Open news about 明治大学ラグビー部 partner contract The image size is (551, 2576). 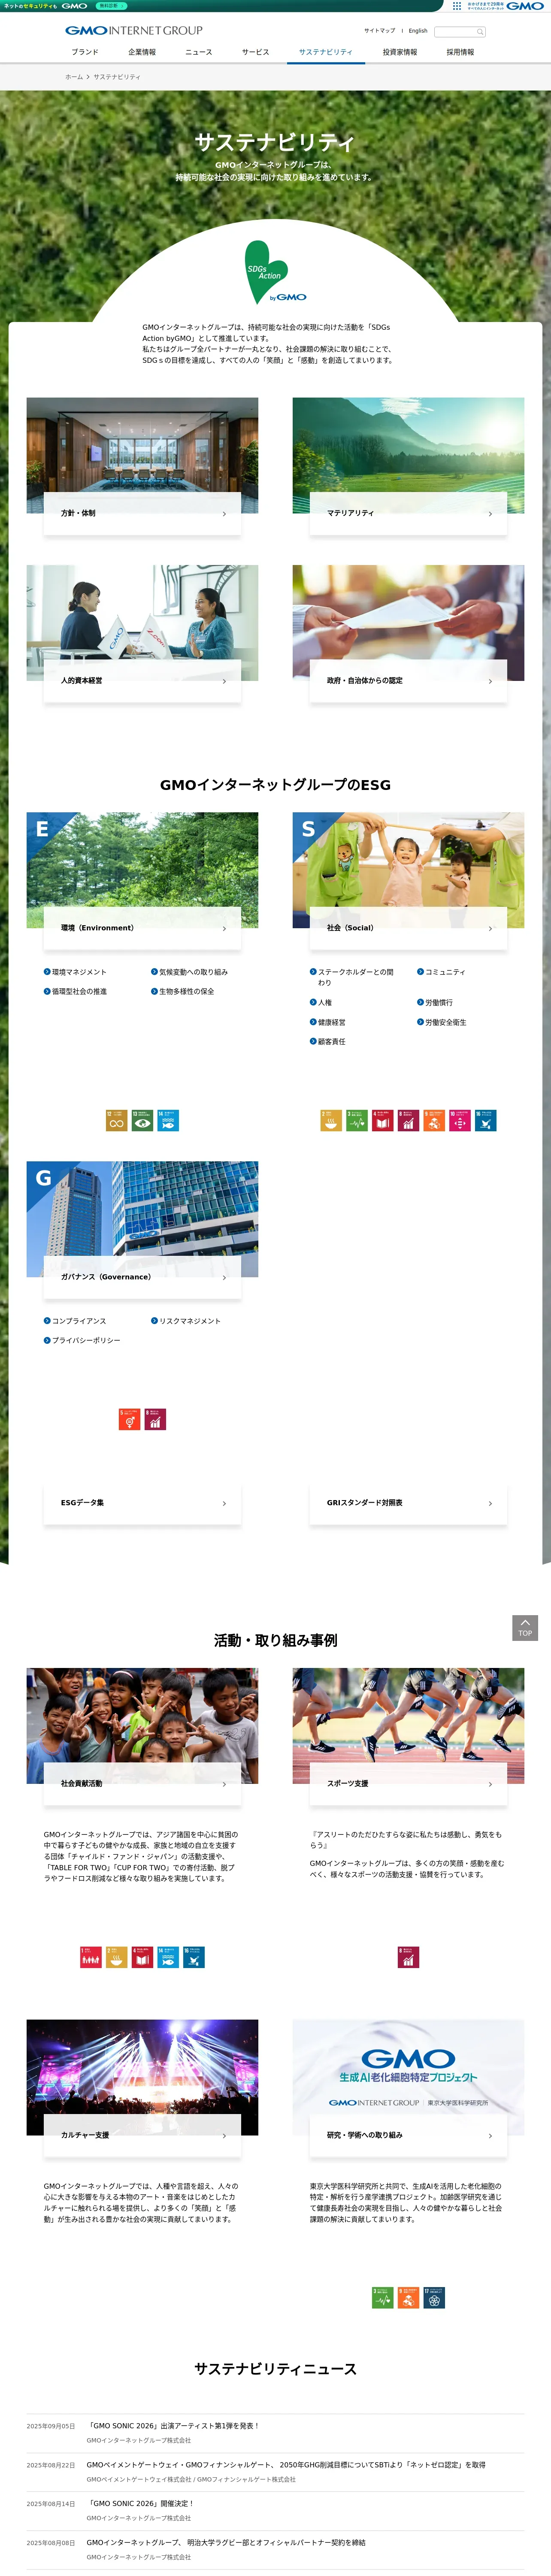226,2543
